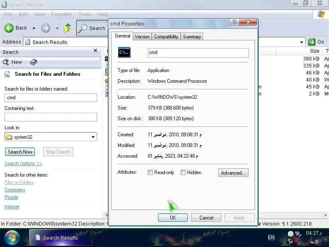Expand the Back history dropdown arrow
This screenshot has width=329, height=247.
click(34, 28)
